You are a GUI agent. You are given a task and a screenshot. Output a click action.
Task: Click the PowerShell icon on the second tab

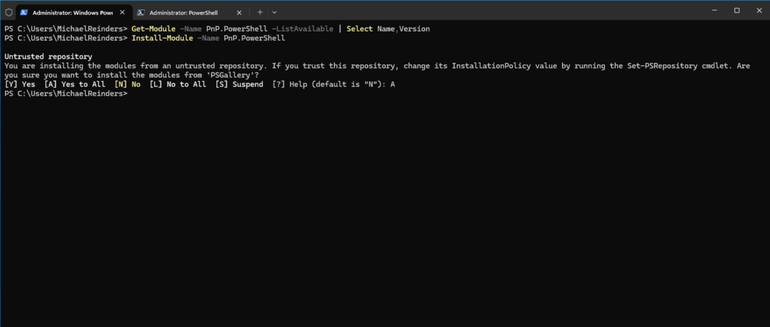click(x=141, y=12)
